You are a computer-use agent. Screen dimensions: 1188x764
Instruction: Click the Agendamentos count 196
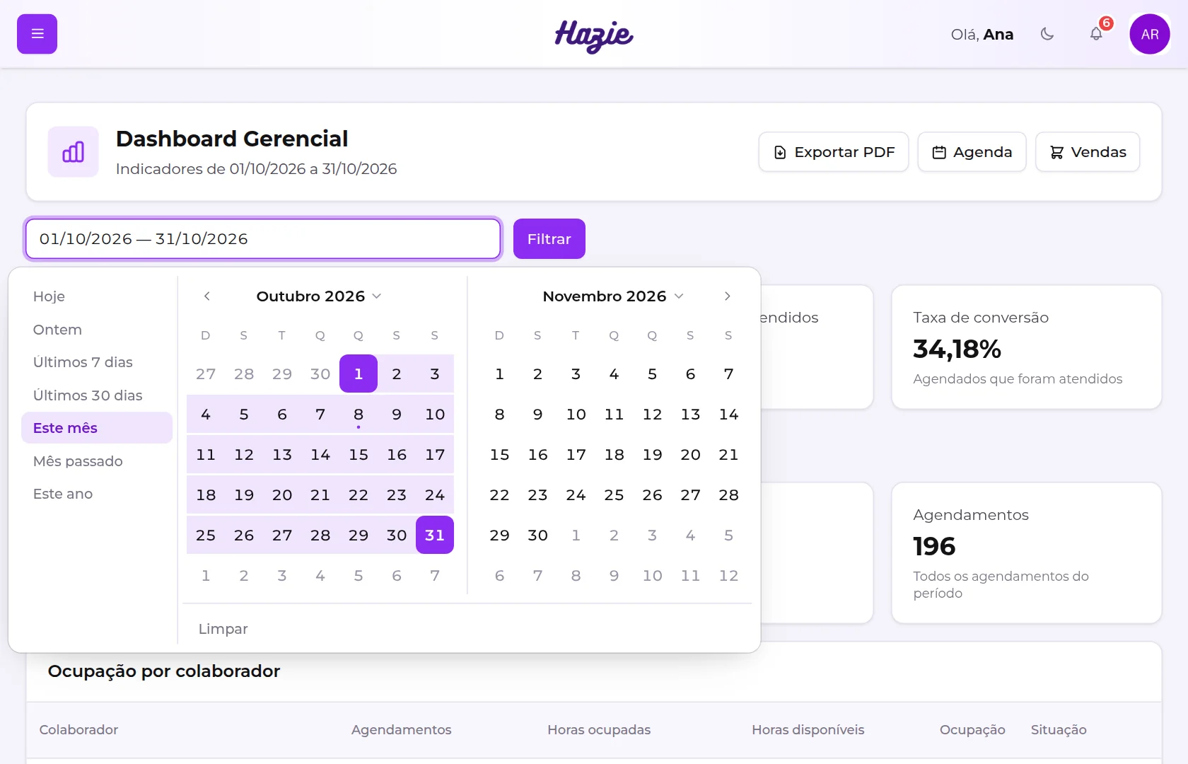coord(934,546)
